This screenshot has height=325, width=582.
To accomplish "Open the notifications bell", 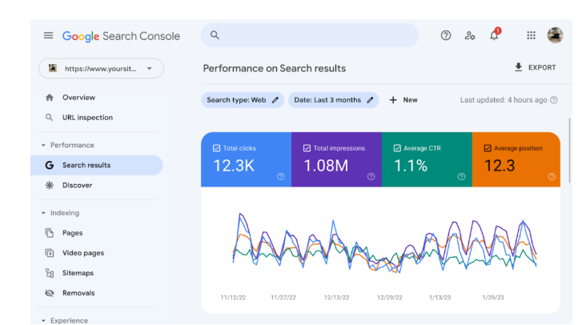I will tap(494, 35).
